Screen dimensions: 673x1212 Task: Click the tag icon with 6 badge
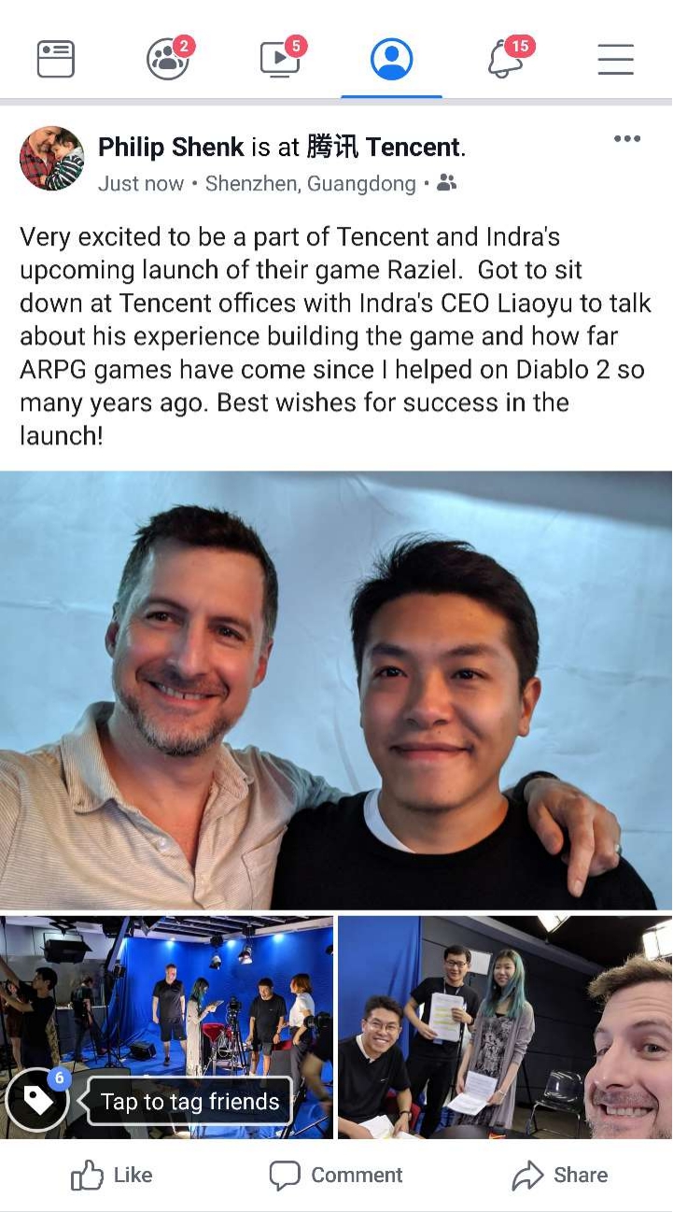pyautogui.click(x=38, y=1100)
